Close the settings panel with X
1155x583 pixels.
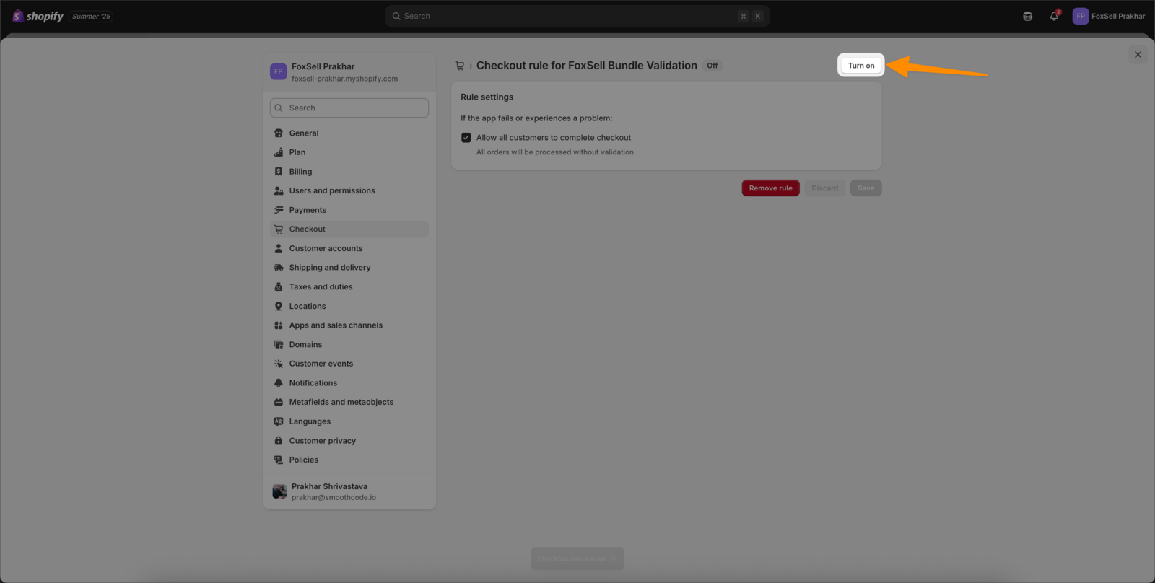(1138, 55)
